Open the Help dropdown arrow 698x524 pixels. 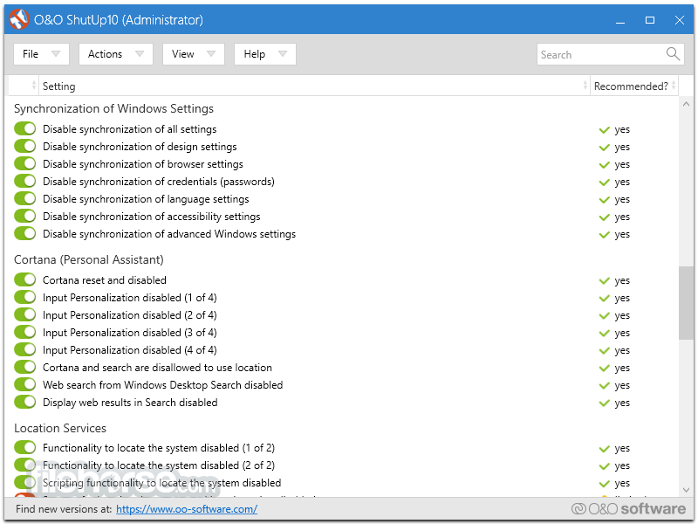click(x=282, y=54)
